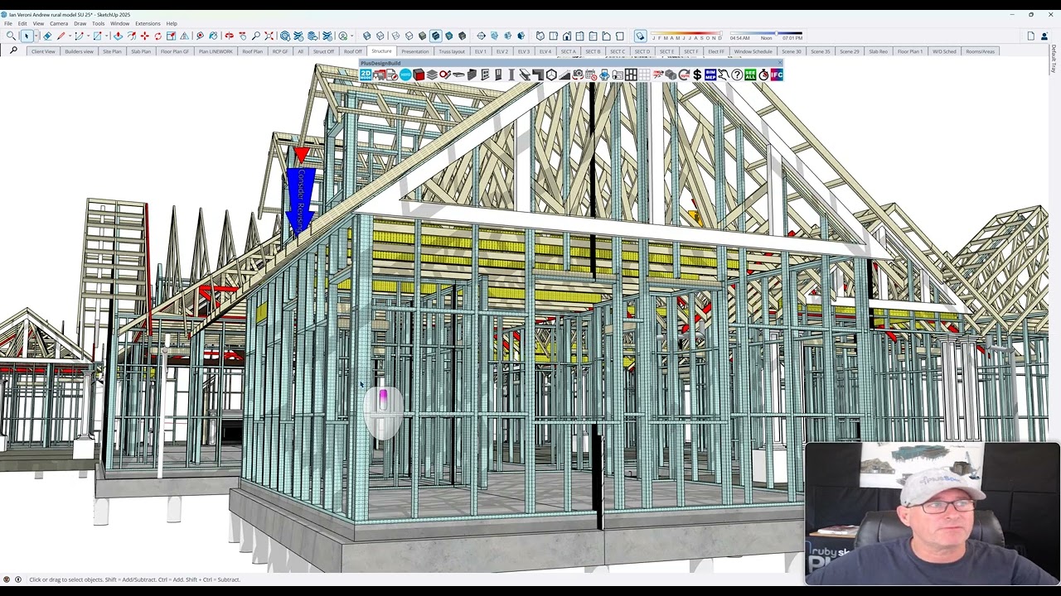Click the blue round Xero icon
This screenshot has width=1061, height=596.
tap(405, 74)
